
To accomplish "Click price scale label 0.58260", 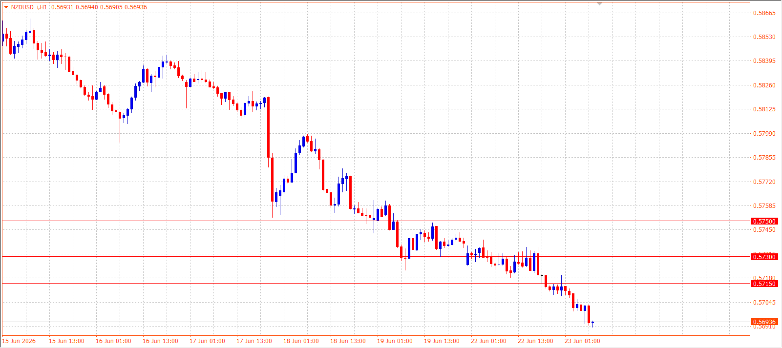I will (x=764, y=85).
